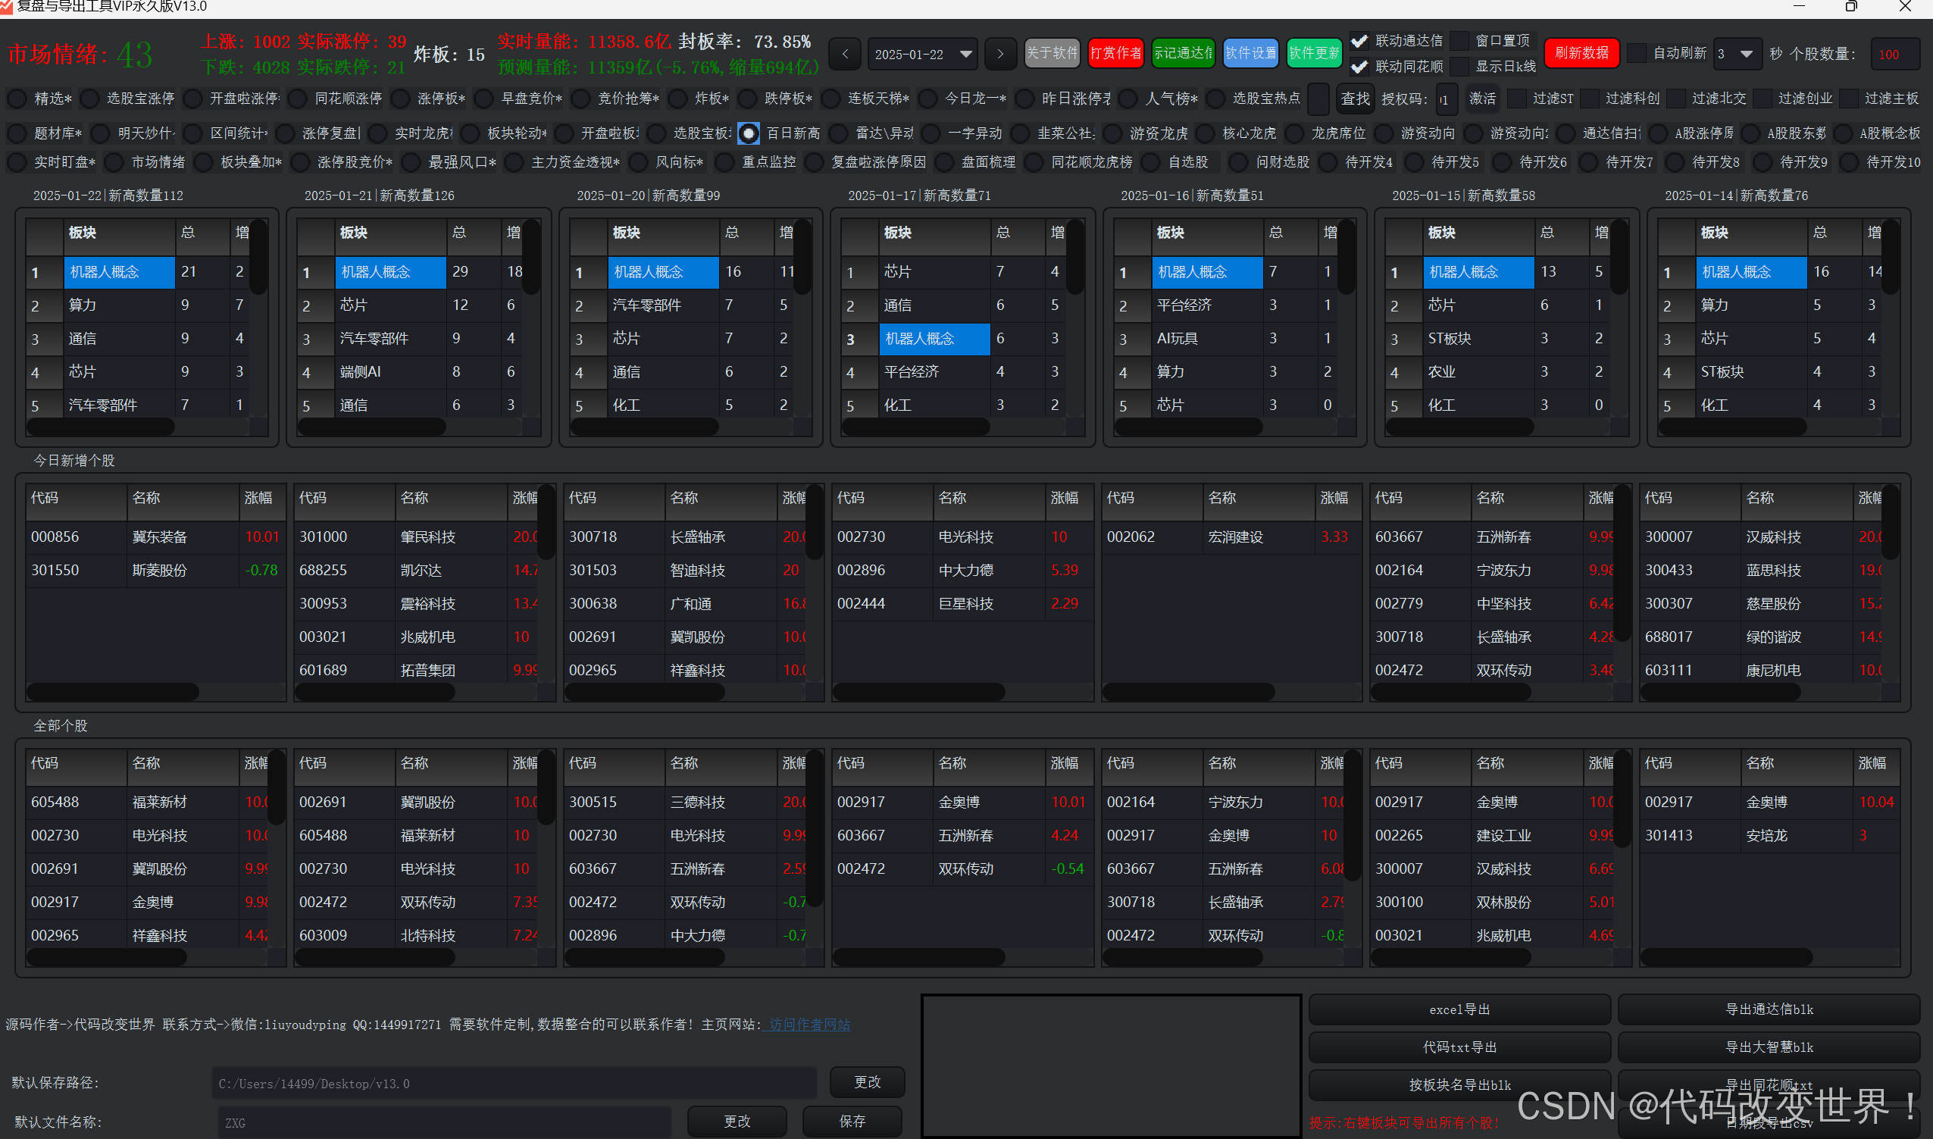Tick the 过滤ST filter checkbox

point(1516,99)
